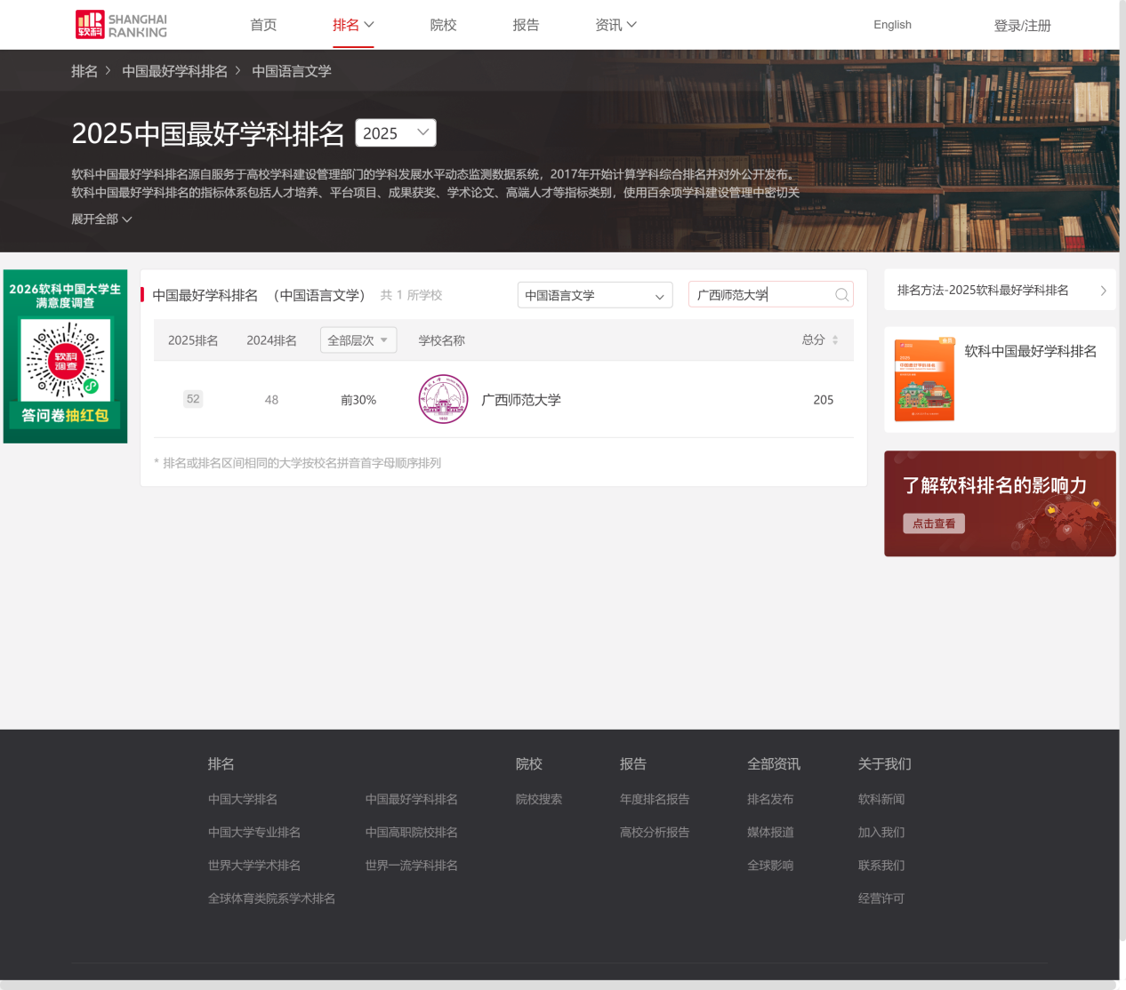Click the ShanghaiRanking logo
The width and height of the screenshot is (1126, 990).
point(121,25)
